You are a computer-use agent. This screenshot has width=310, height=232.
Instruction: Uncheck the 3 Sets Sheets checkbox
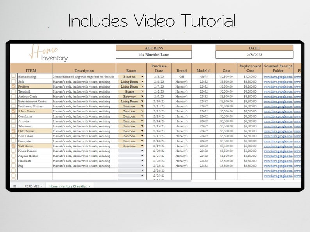coord(13,111)
